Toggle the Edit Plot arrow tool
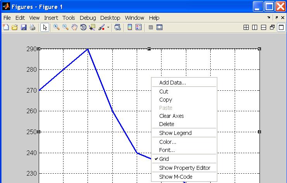287x183 pixels. (x=45, y=28)
